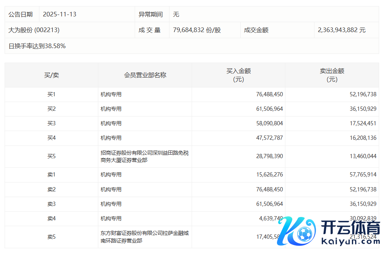The height and width of the screenshot is (254, 386).
Task: Click the 会员营业部名称 column header
Action: click(x=145, y=75)
